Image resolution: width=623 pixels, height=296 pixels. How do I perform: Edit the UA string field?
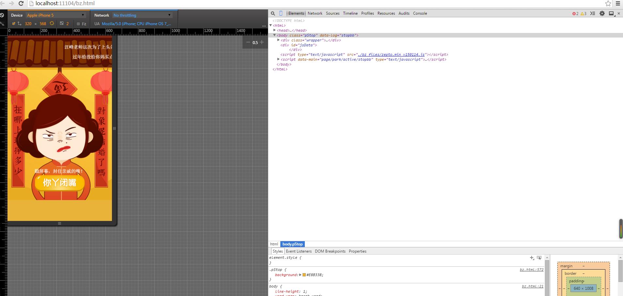tap(136, 24)
